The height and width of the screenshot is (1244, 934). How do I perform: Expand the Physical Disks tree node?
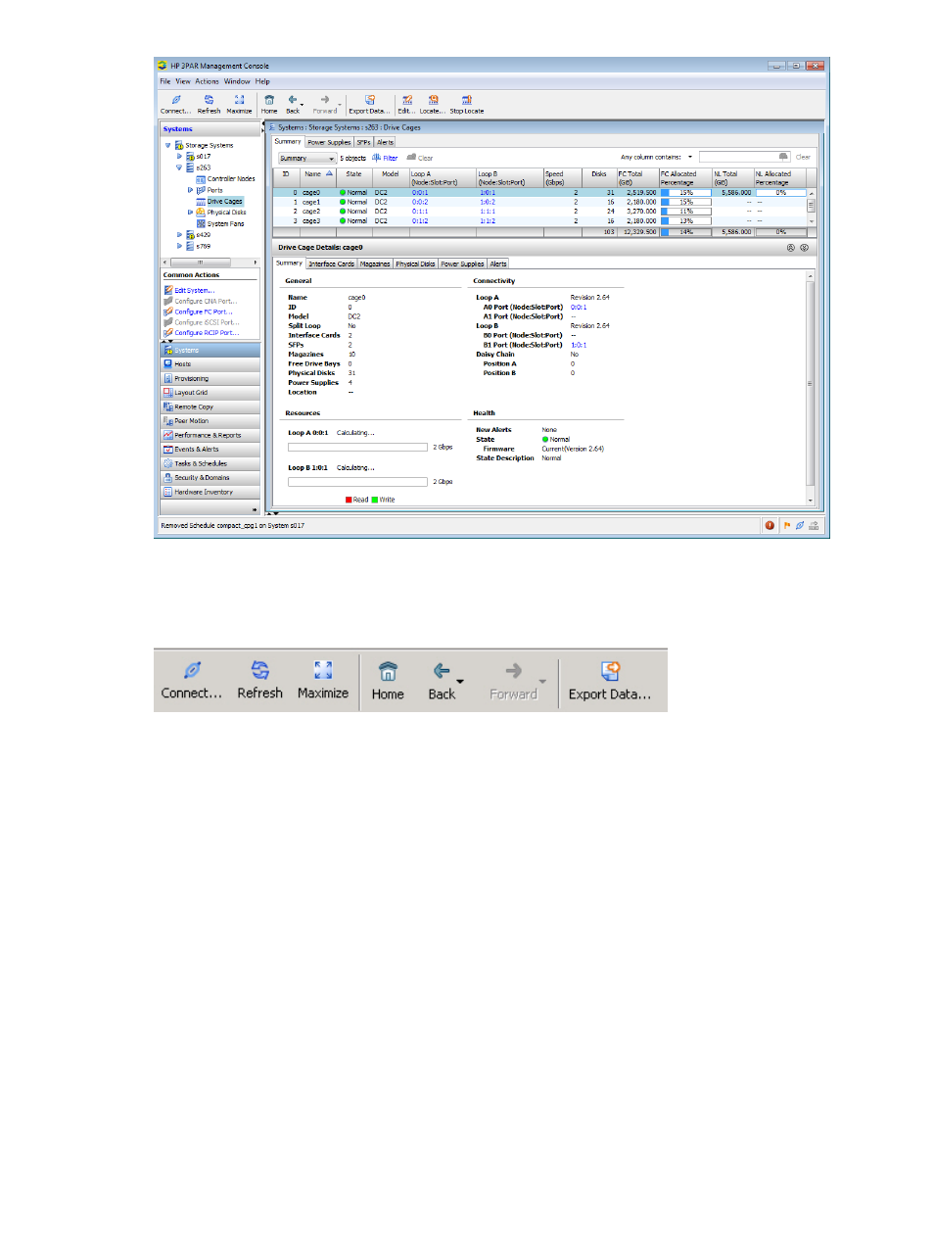[190, 212]
